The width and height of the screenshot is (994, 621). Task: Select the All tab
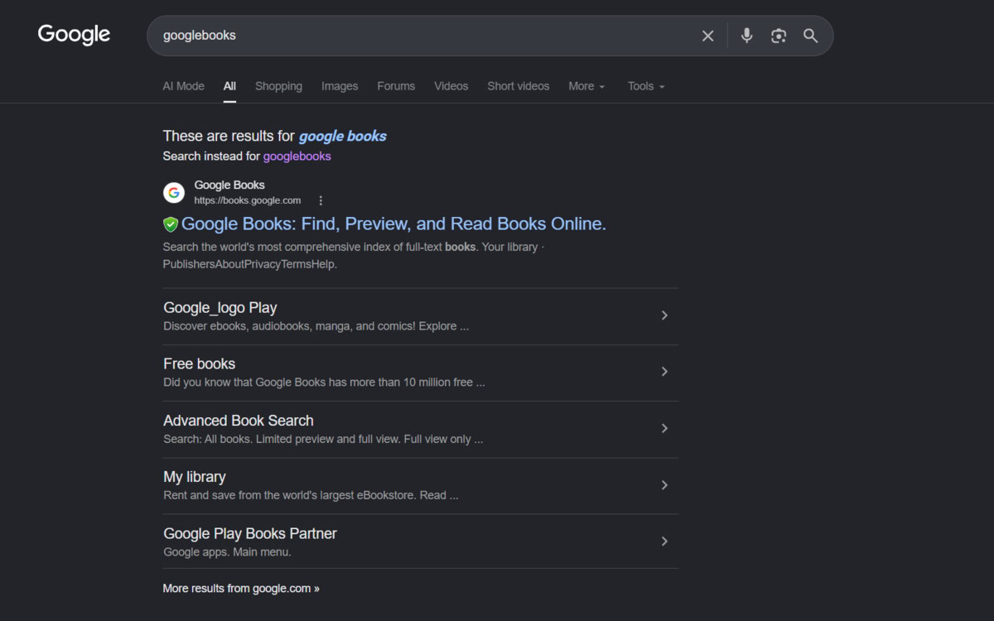(x=229, y=86)
